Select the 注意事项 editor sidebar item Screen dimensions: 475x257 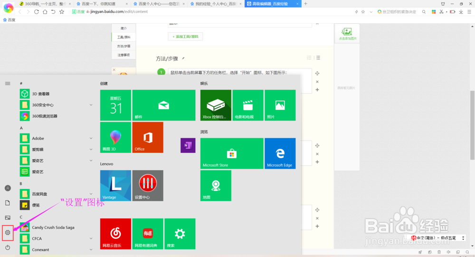(123, 55)
